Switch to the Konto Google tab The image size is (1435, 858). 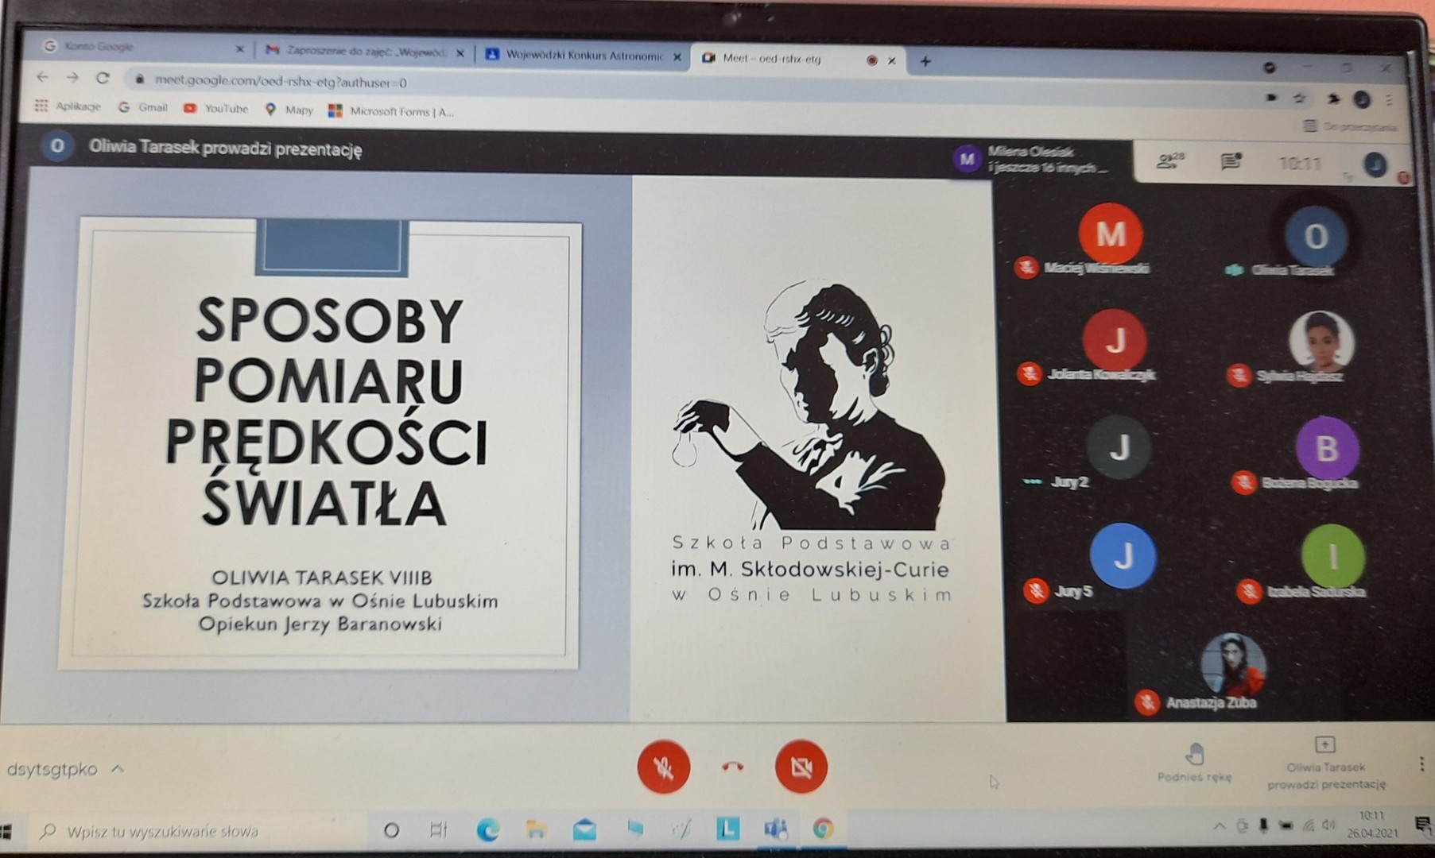point(135,47)
